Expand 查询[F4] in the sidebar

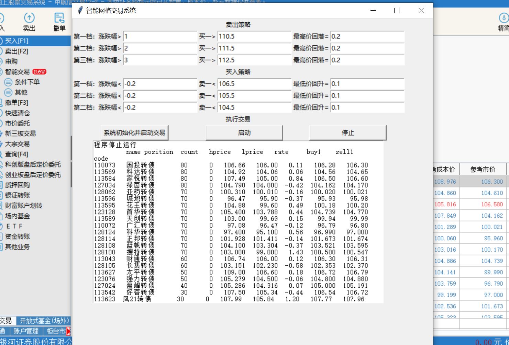(x=16, y=154)
